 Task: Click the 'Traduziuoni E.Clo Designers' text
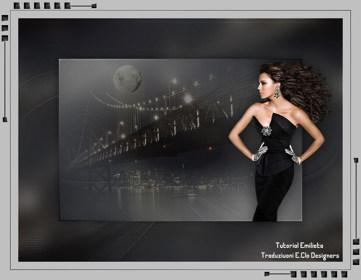(x=300, y=256)
